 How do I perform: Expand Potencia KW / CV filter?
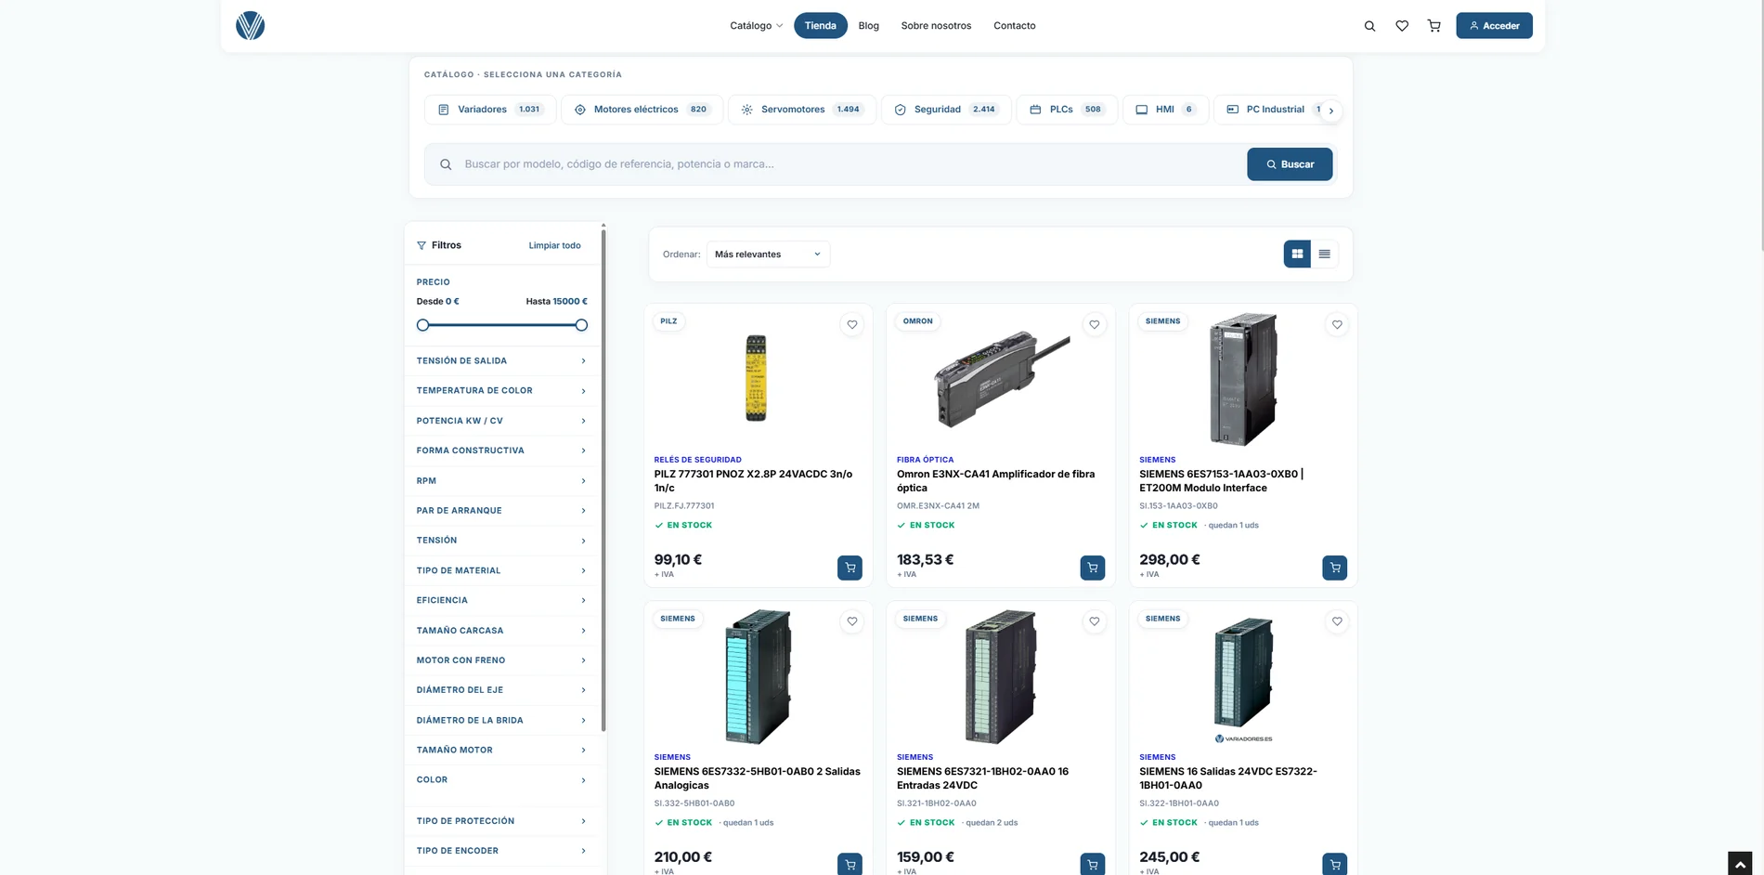pos(501,421)
